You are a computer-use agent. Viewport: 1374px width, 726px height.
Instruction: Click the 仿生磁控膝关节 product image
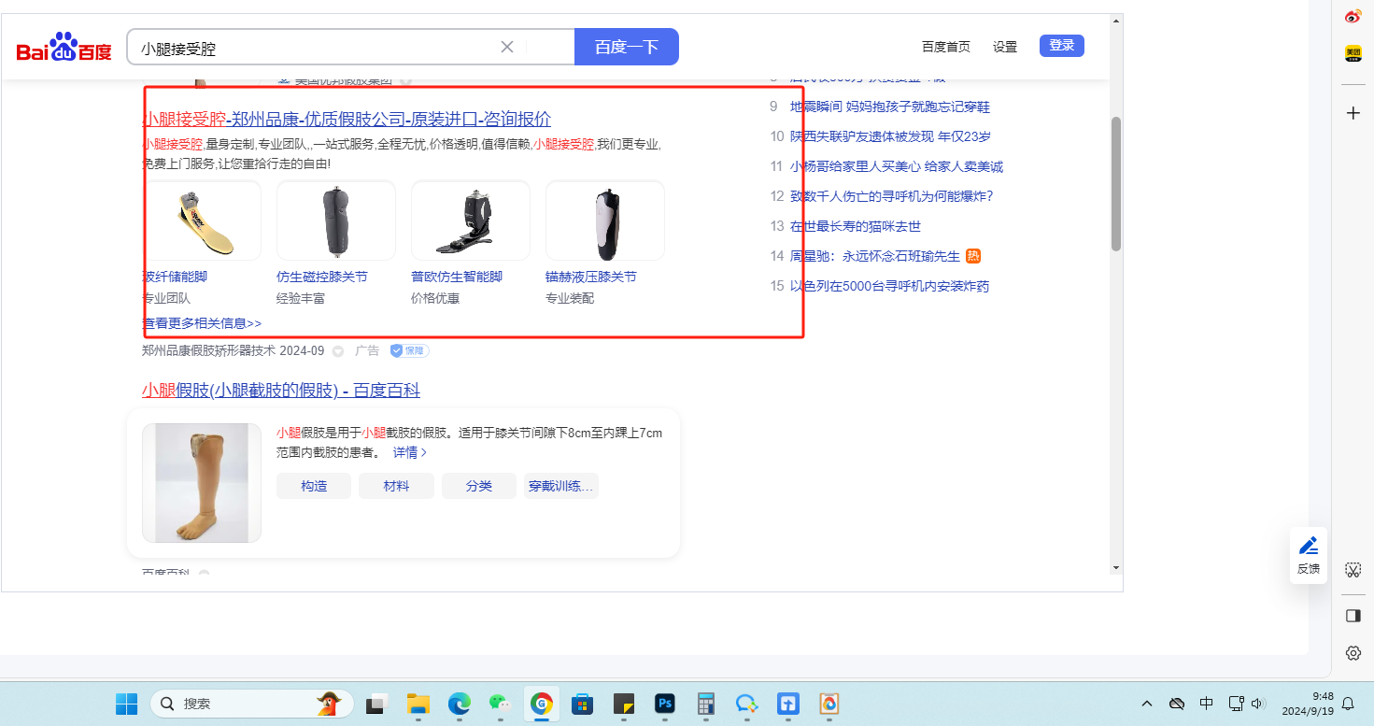(336, 221)
